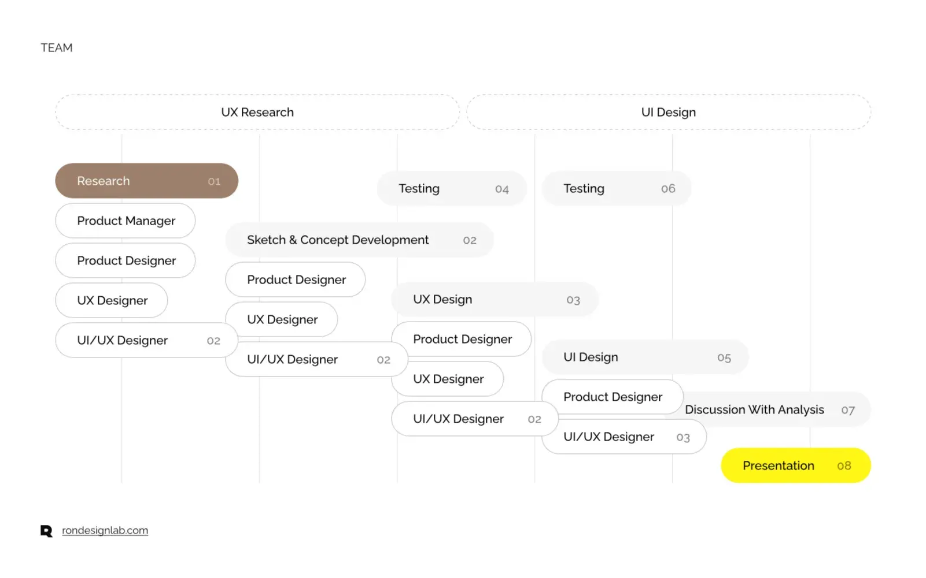Click UX Designer under UX Design

click(448, 379)
